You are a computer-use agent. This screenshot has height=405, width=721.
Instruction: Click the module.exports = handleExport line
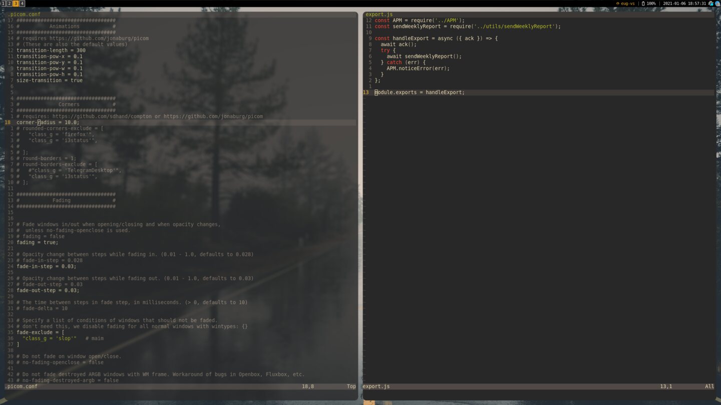coord(419,92)
